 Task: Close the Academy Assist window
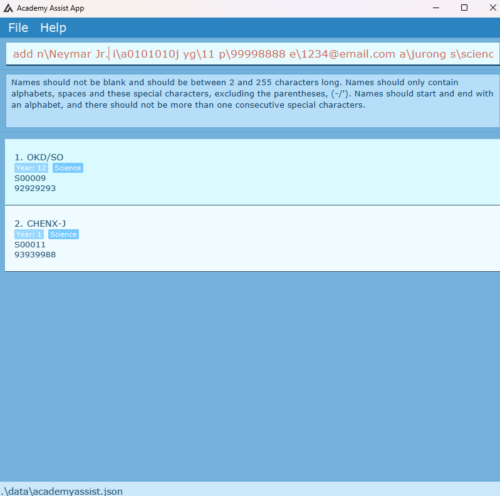coord(492,8)
